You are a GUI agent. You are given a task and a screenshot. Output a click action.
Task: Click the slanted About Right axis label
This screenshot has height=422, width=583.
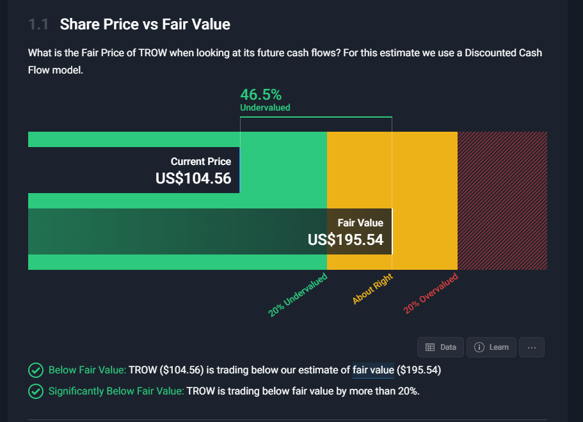(x=372, y=289)
